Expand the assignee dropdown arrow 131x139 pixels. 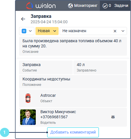point(123,31)
